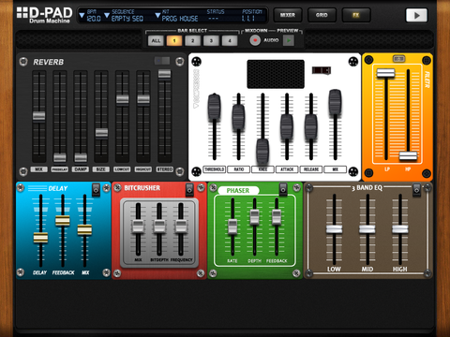450x337 pixels.
Task: Click the Compressor RATIO slider knob
Action: pos(238,117)
